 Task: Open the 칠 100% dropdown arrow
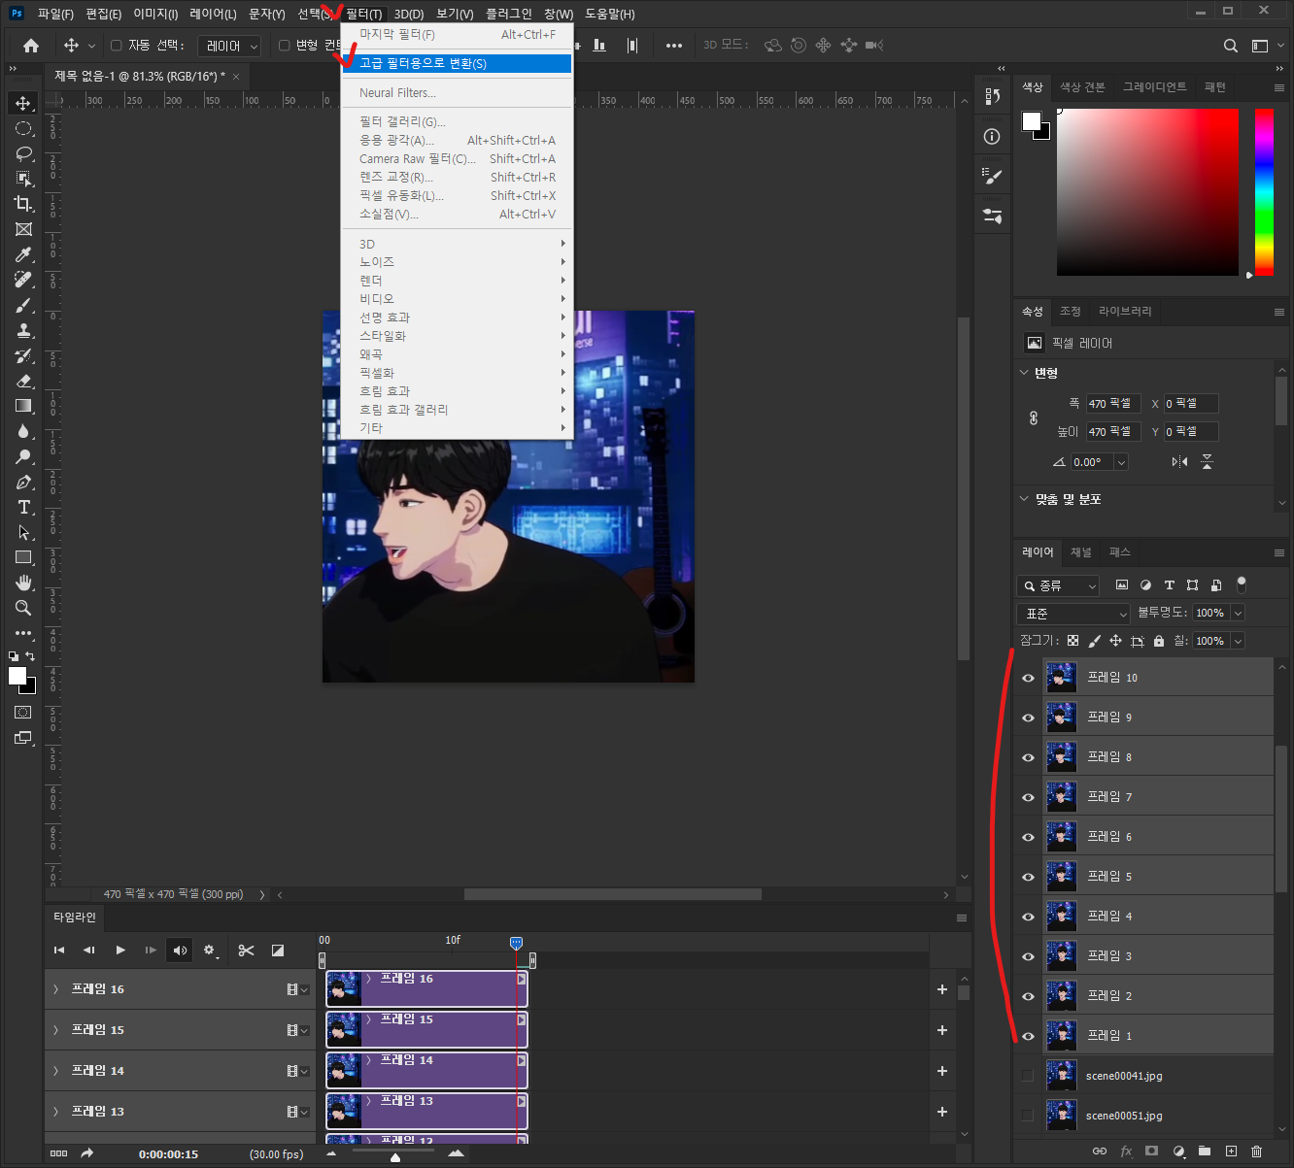pyautogui.click(x=1238, y=641)
